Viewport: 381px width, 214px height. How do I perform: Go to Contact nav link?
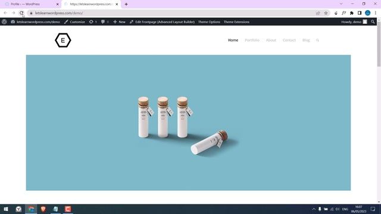click(x=289, y=40)
